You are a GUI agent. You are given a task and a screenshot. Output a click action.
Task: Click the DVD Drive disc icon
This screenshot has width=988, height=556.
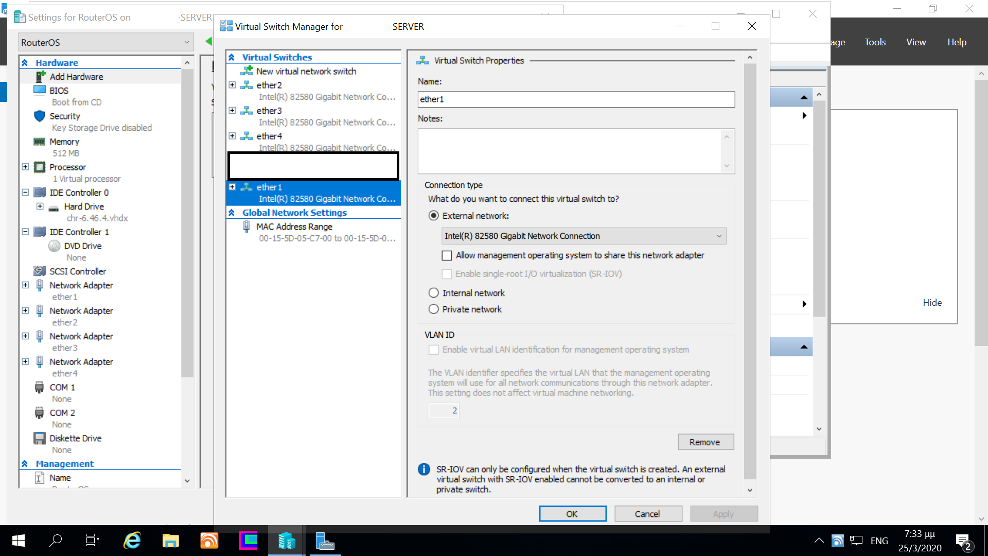click(54, 246)
